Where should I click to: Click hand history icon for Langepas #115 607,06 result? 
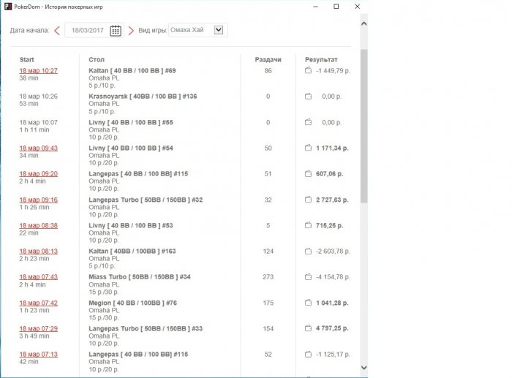pos(309,174)
